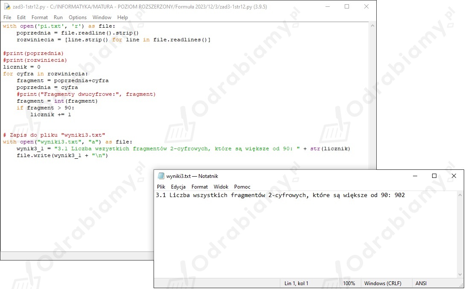Open the Window menu in IDLE

click(102, 17)
